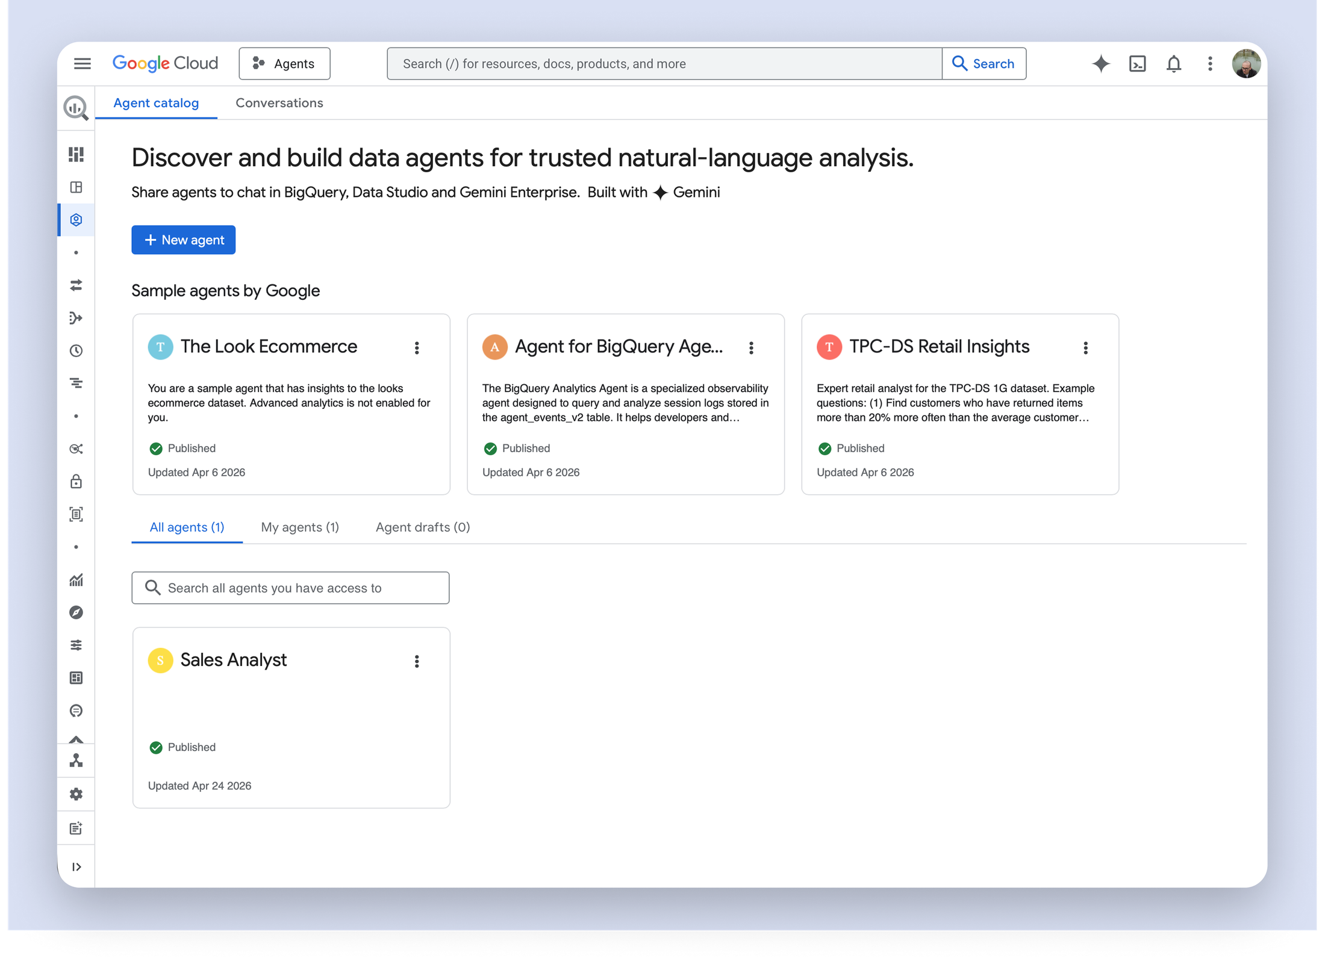Open the main hamburger navigation menu
Screen dimensions: 1325x964
coord(83,63)
